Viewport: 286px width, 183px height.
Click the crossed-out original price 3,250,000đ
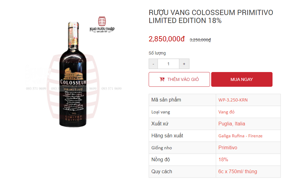pos(200,40)
